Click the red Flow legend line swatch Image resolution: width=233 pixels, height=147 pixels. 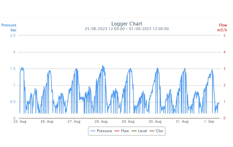click(117, 131)
